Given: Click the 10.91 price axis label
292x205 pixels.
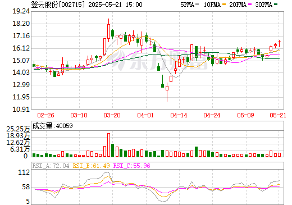Looking at the screenshot, I should point(21,110).
